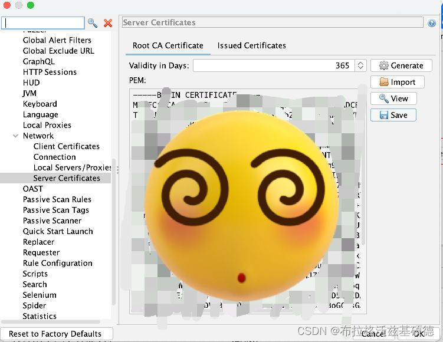This screenshot has width=443, height=342.
Task: Open GraphQL options
Action: point(39,61)
